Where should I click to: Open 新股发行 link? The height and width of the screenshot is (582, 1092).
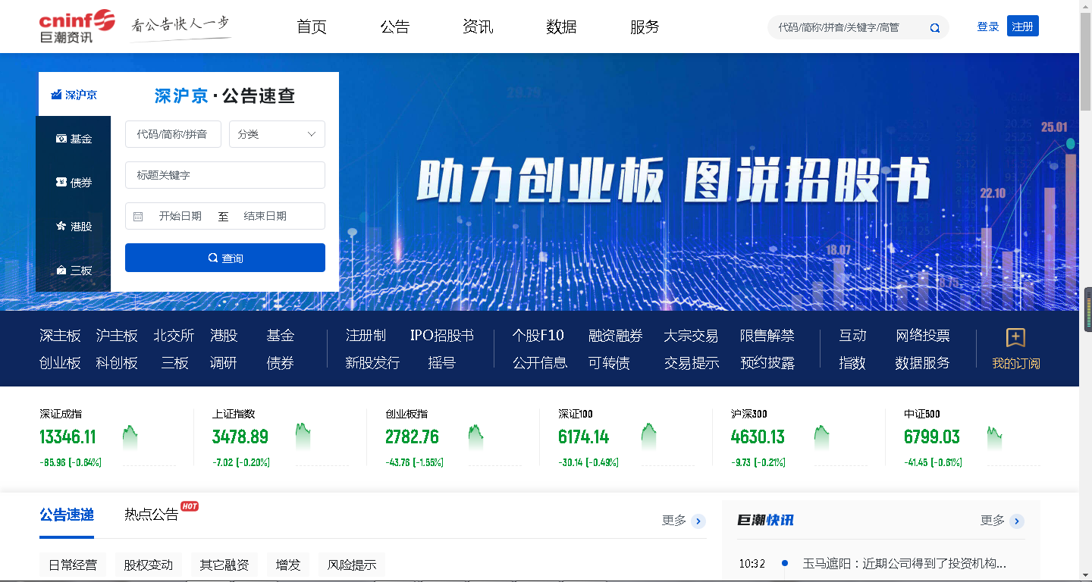372,363
